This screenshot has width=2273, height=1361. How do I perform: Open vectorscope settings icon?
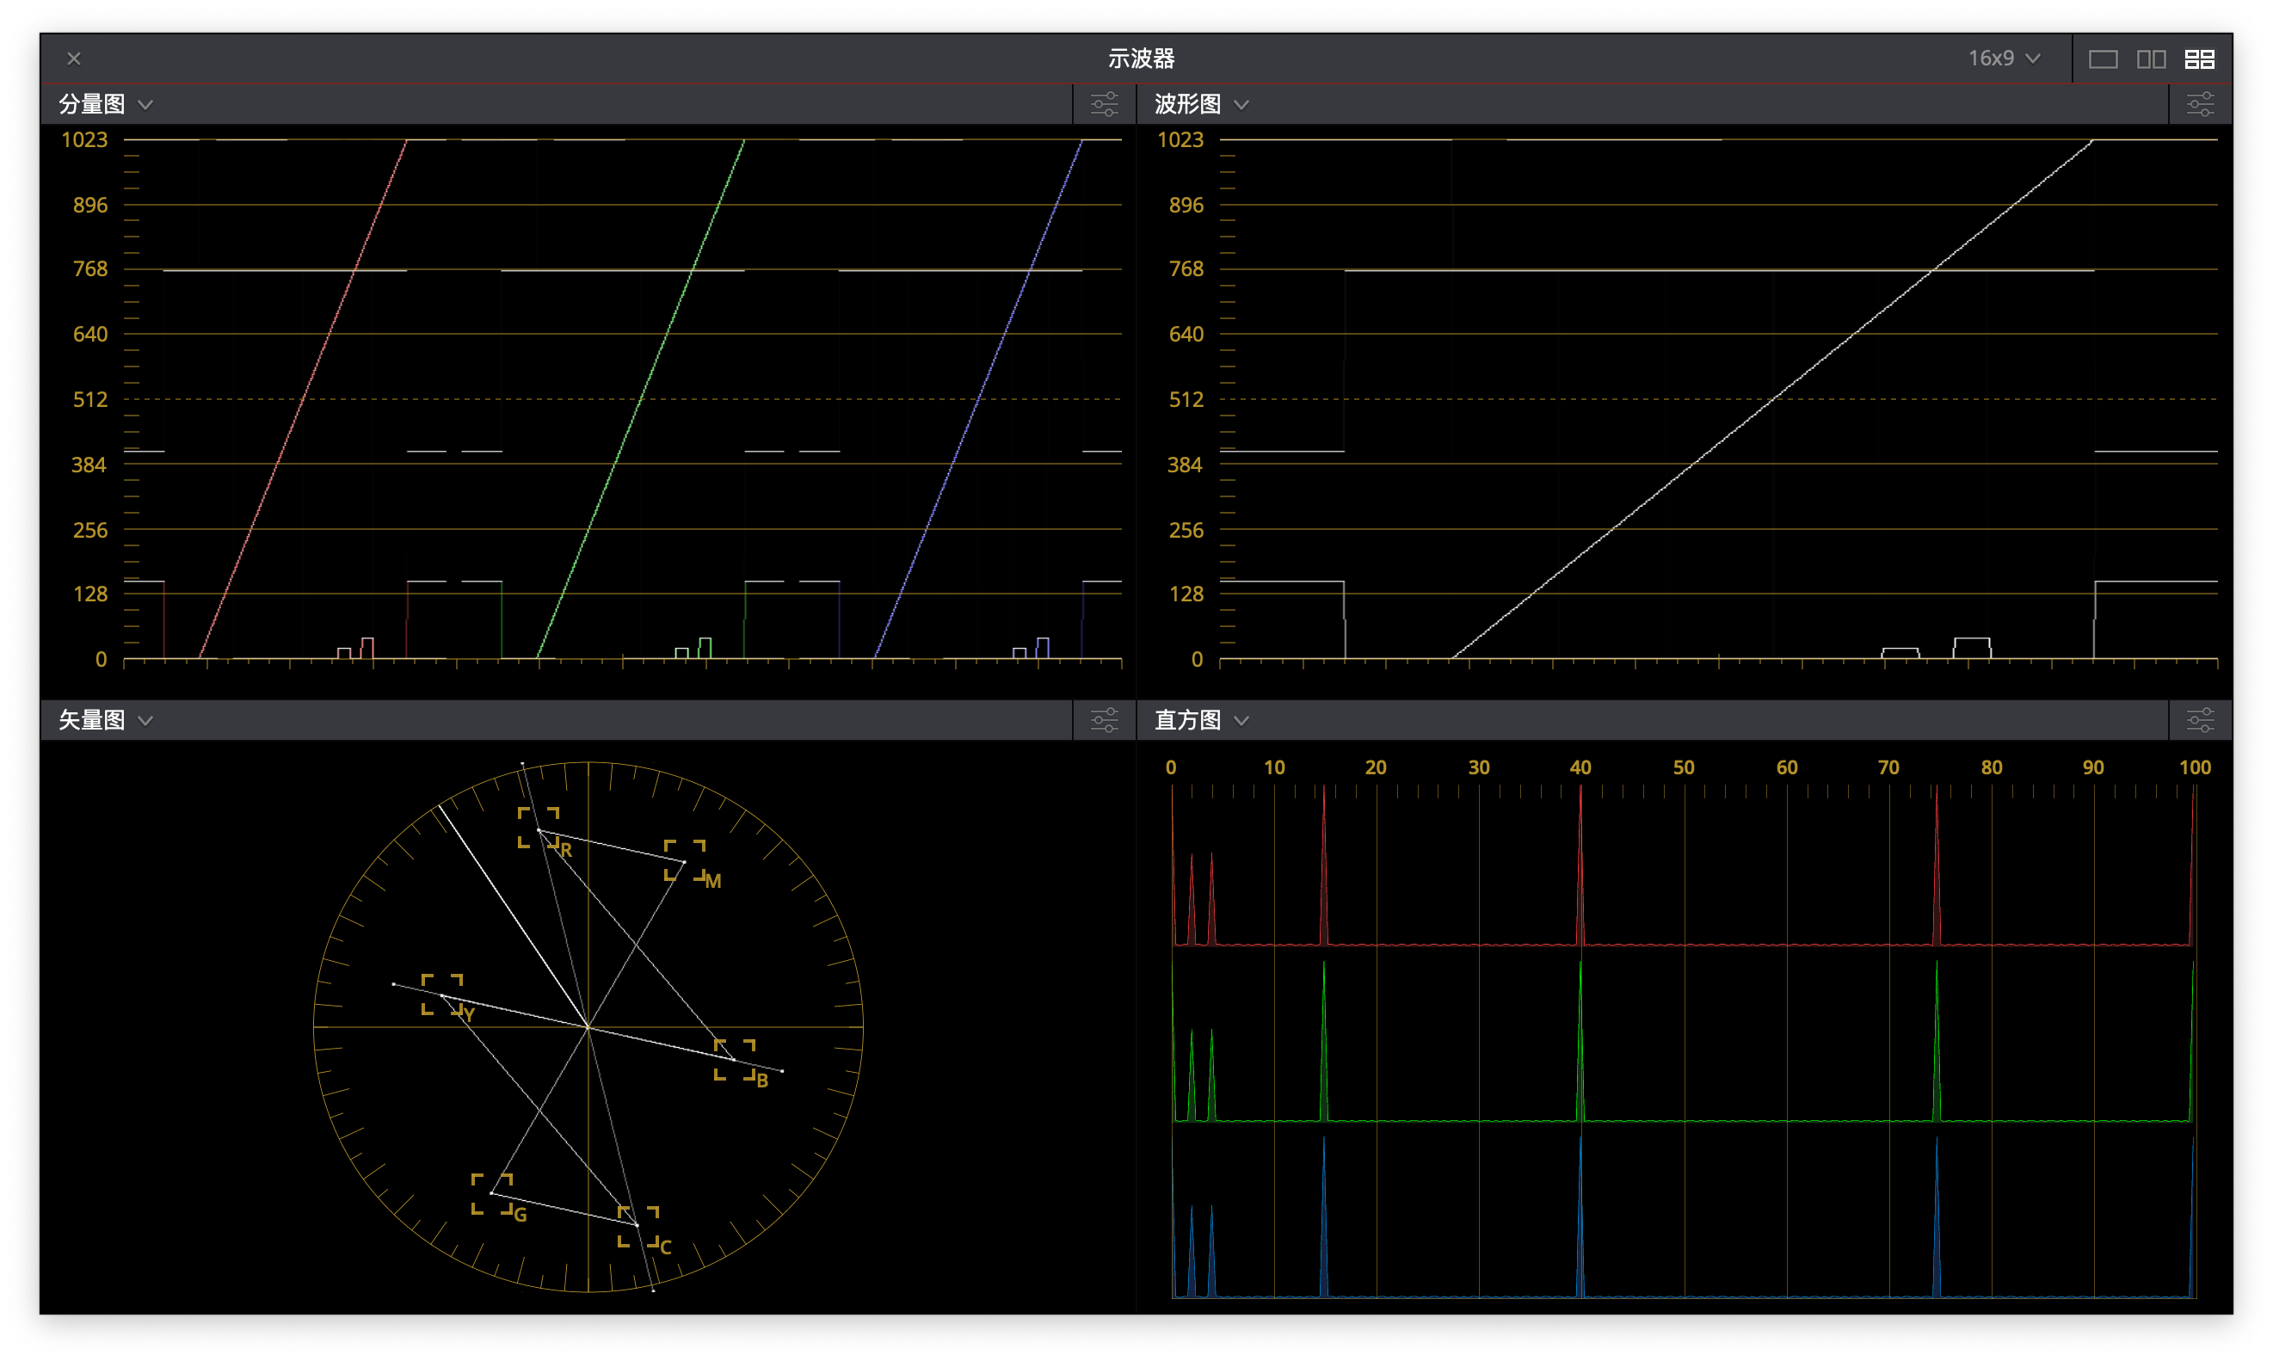coord(1104,721)
